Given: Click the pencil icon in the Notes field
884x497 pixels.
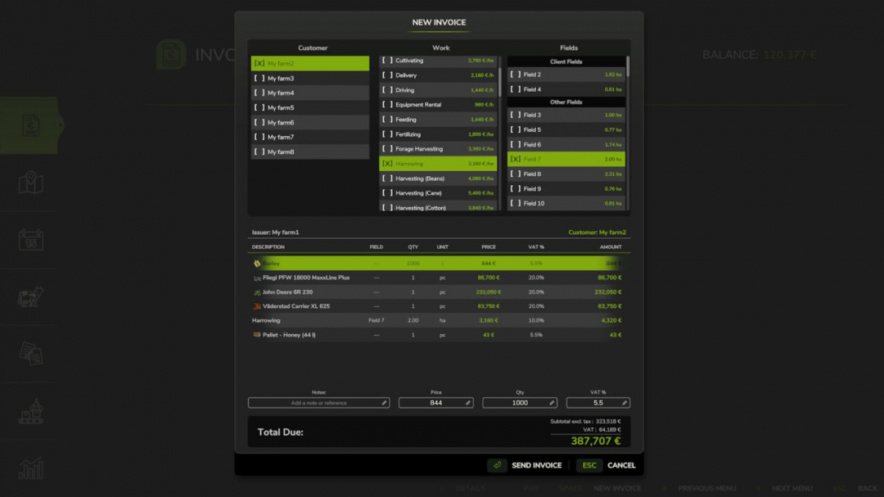Looking at the screenshot, I should tap(384, 402).
